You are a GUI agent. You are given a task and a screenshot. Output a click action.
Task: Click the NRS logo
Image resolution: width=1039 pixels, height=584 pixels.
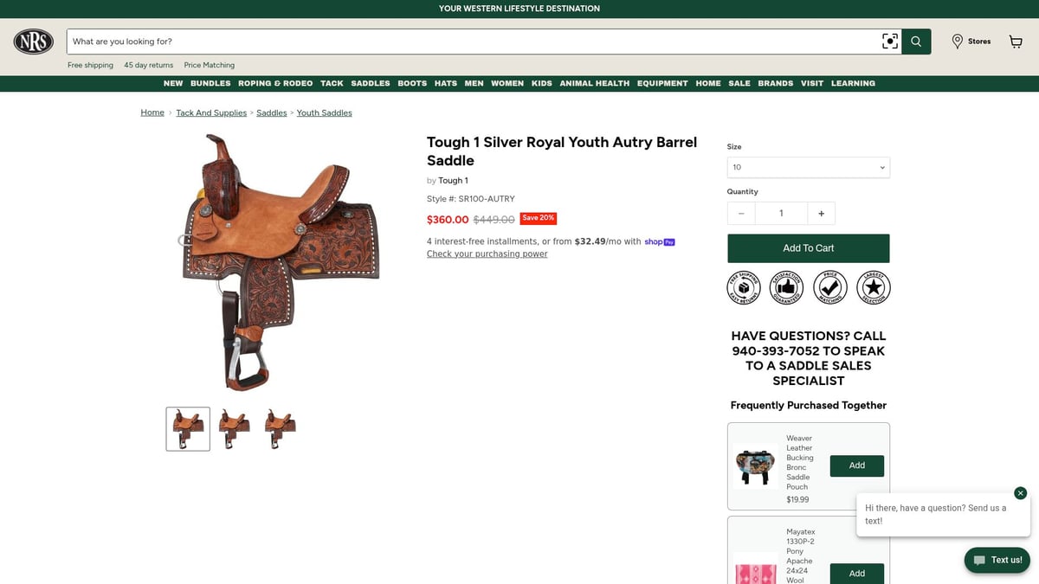click(34, 42)
